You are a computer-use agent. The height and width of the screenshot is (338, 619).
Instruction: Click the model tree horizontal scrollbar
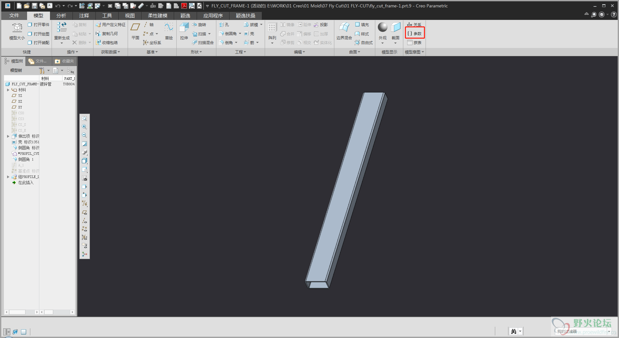pos(22,312)
